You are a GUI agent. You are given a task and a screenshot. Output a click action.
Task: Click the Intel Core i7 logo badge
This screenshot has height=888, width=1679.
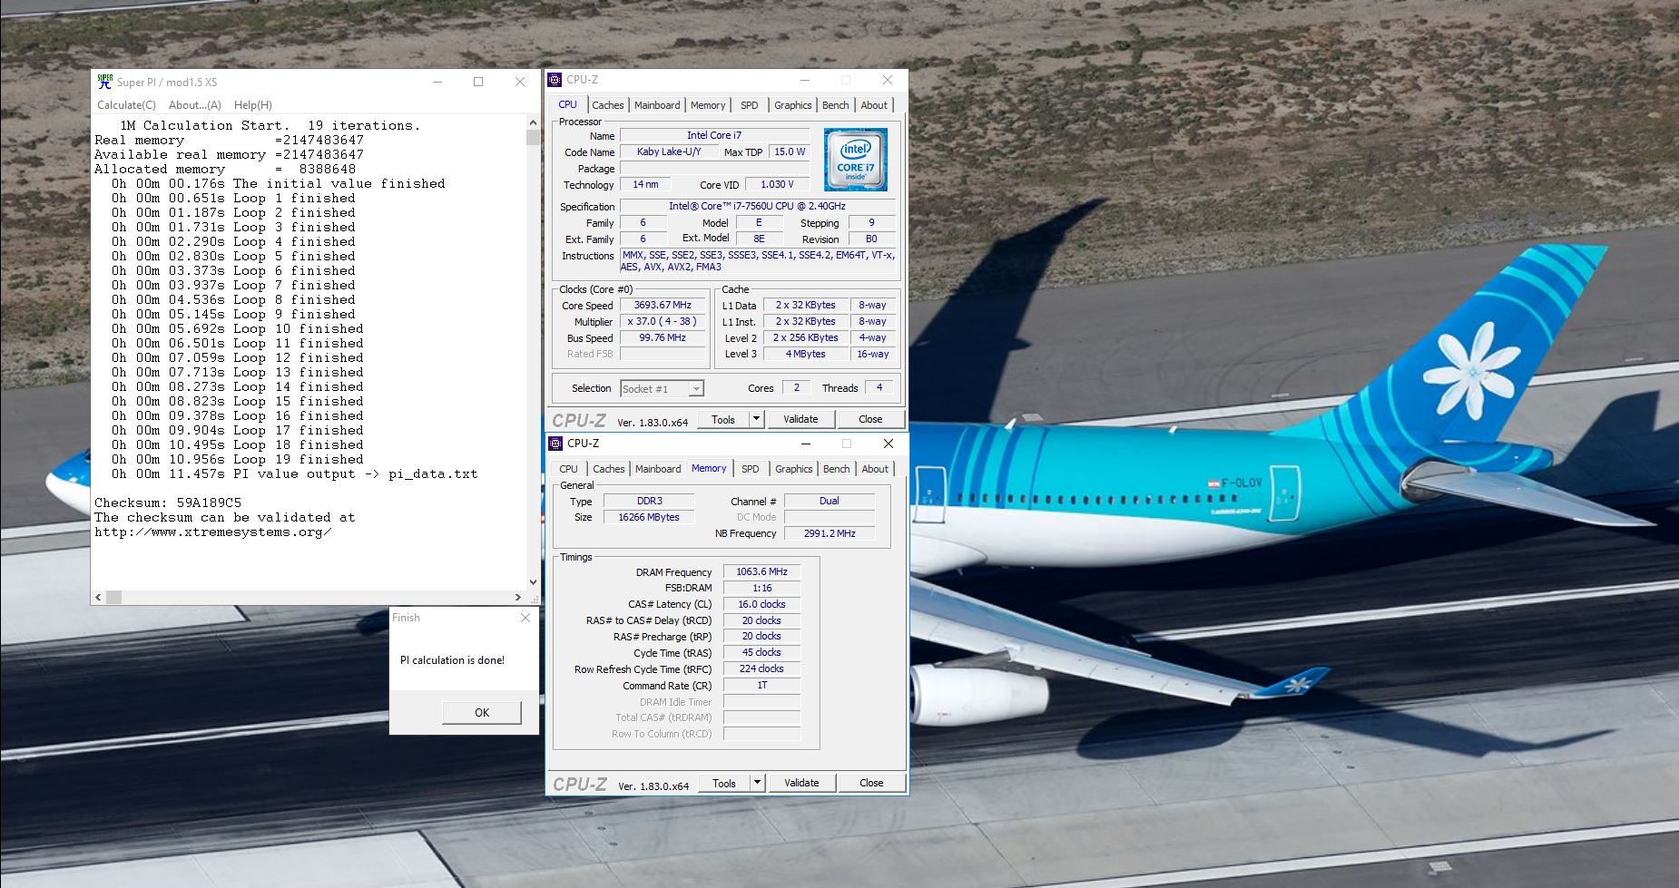(855, 160)
